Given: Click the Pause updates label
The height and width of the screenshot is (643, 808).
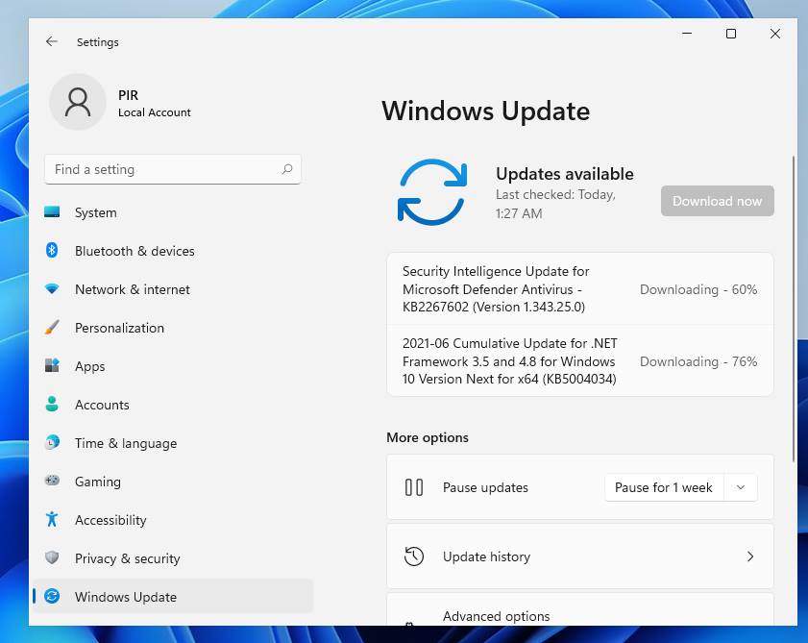Looking at the screenshot, I should [485, 487].
